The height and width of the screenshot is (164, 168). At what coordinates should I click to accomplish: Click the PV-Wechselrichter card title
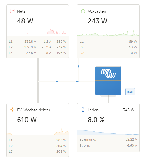tap(34, 110)
